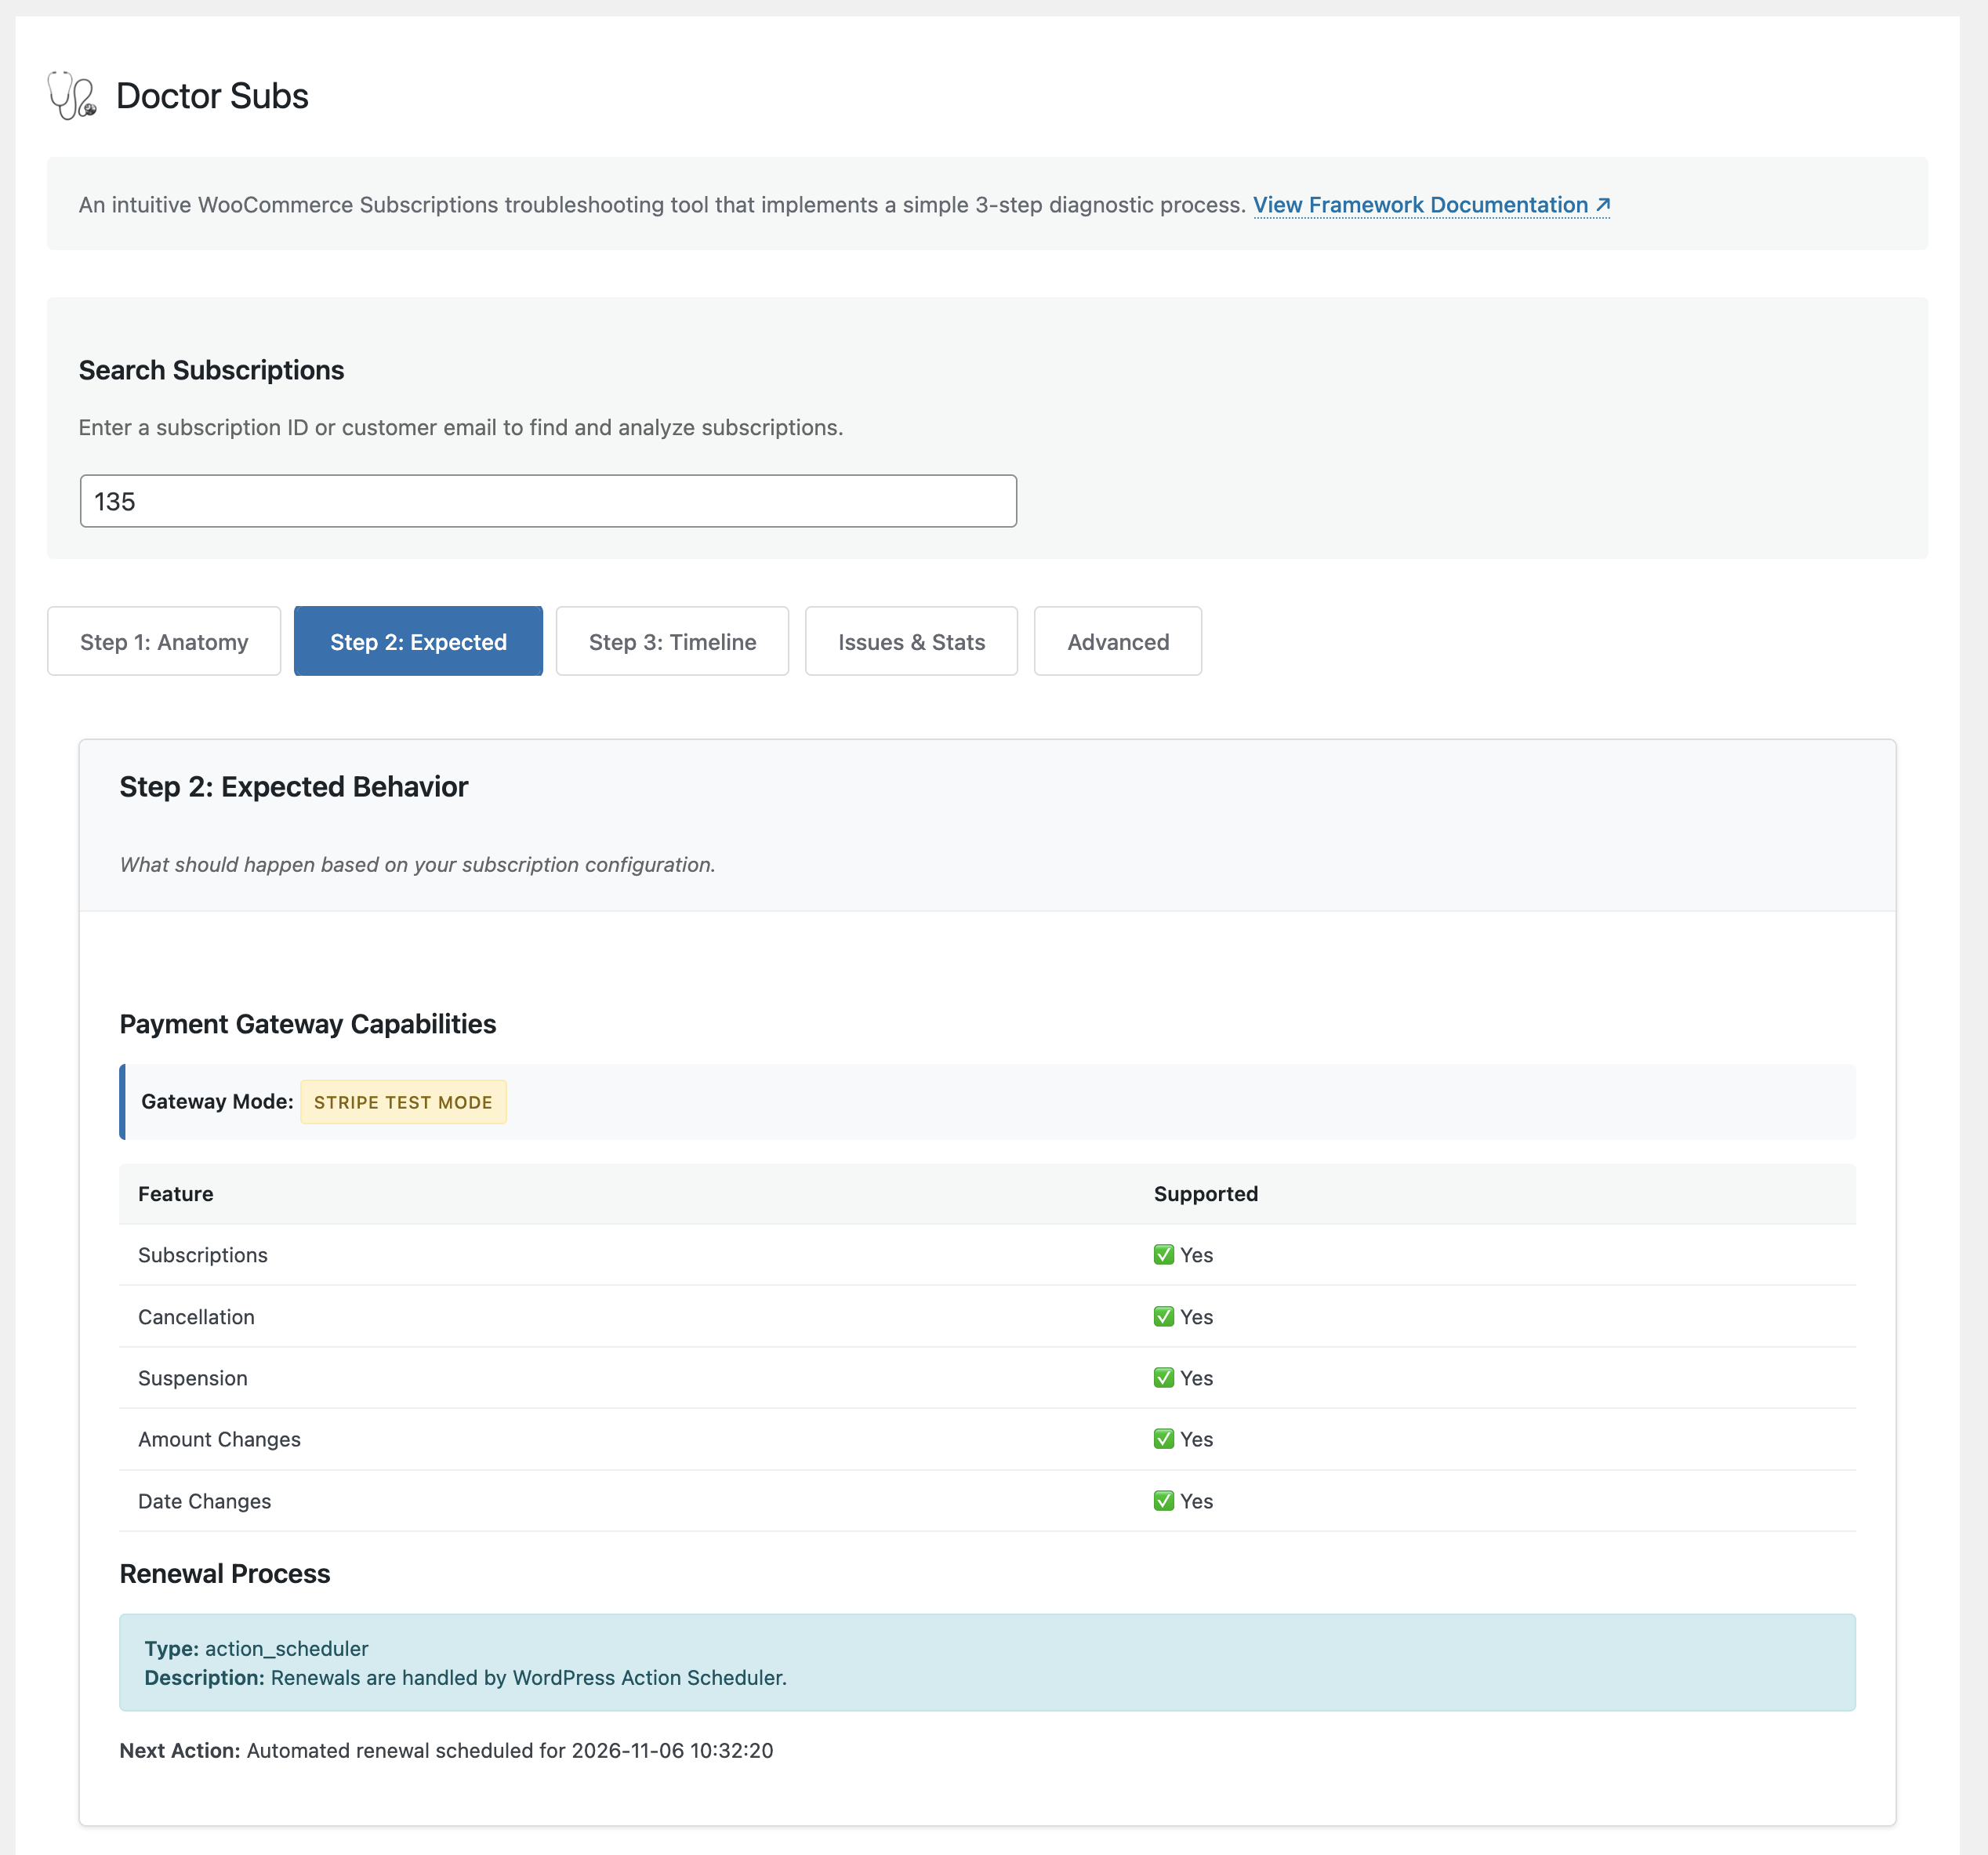Click the Feature column header
This screenshot has width=1988, height=1855.
[x=176, y=1194]
